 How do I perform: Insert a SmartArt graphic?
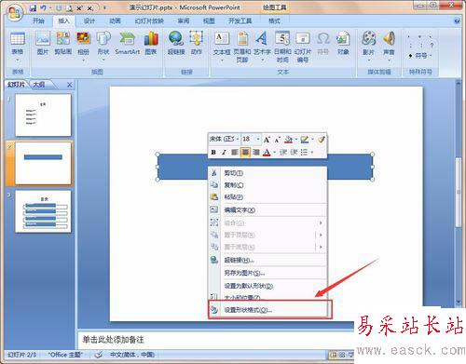(x=127, y=44)
